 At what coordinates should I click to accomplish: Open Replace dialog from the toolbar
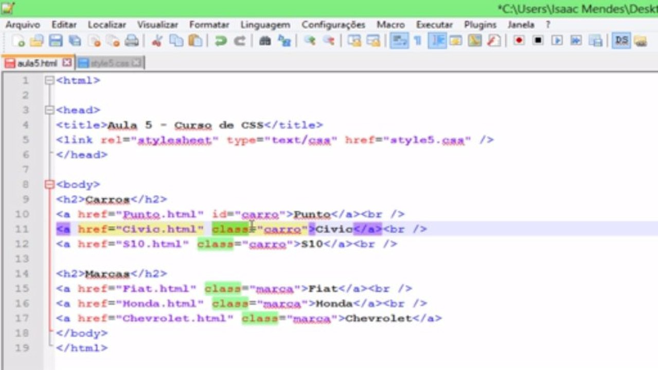point(283,41)
